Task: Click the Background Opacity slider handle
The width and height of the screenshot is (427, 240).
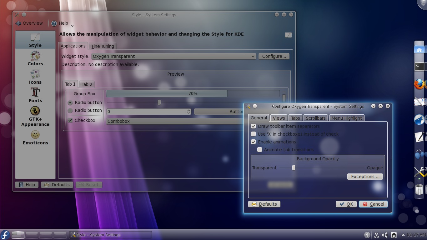Action: (294, 168)
